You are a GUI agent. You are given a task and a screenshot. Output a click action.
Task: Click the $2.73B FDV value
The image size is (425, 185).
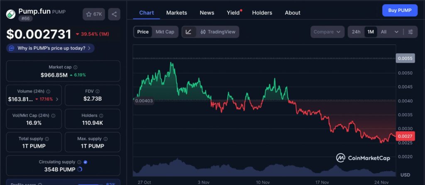pos(93,99)
